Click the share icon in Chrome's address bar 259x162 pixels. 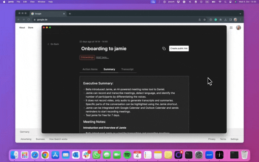pyautogui.click(x=200, y=20)
